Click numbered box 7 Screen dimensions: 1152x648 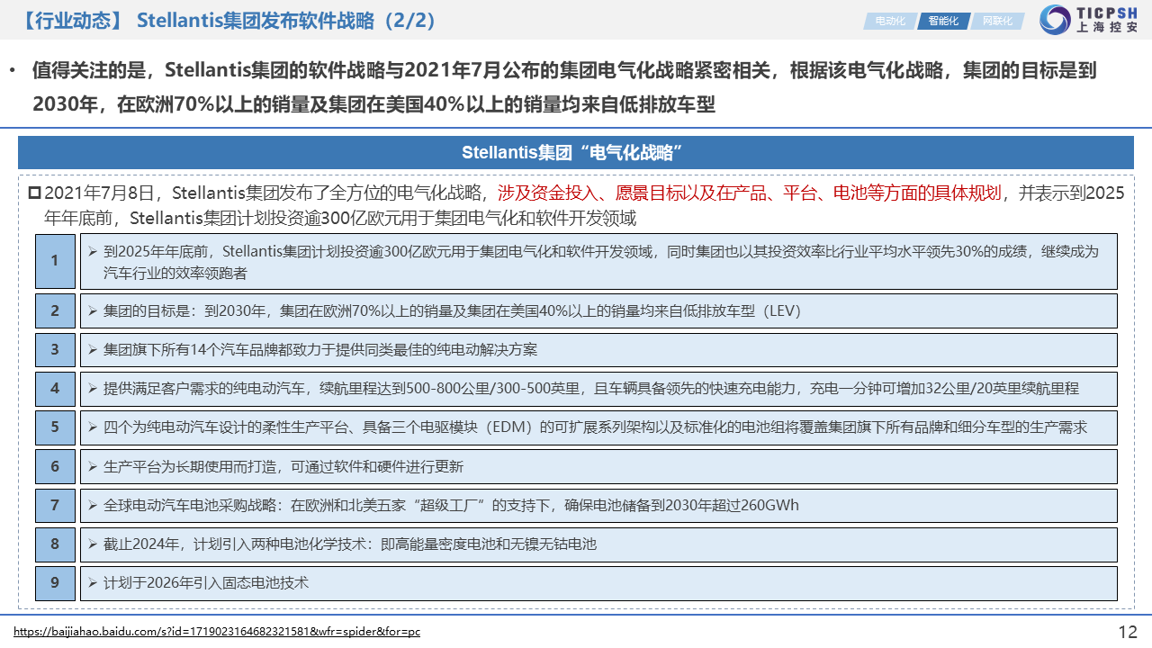click(55, 506)
